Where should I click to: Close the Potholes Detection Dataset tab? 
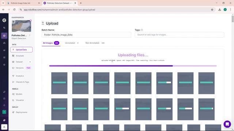(75, 3)
